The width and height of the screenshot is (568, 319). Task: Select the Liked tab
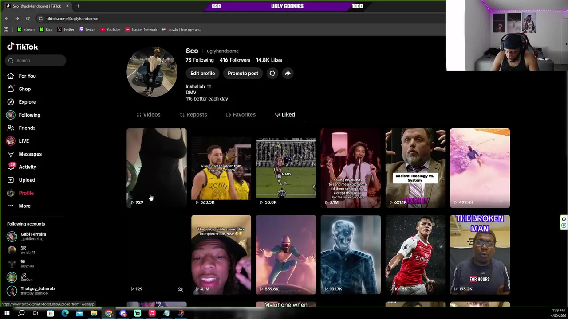point(285,114)
